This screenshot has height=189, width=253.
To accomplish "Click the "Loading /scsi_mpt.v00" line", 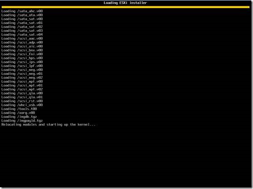I will [x=22, y=82].
